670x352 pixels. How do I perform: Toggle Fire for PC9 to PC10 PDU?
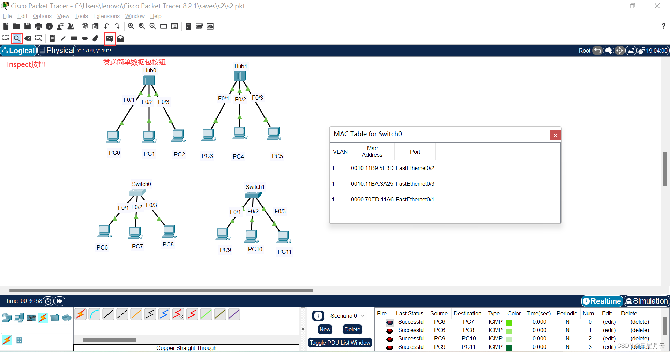point(390,339)
